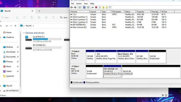Open Home in the navigation pane
Image resolution: width=181 pixels, height=102 pixels.
click(x=7, y=33)
